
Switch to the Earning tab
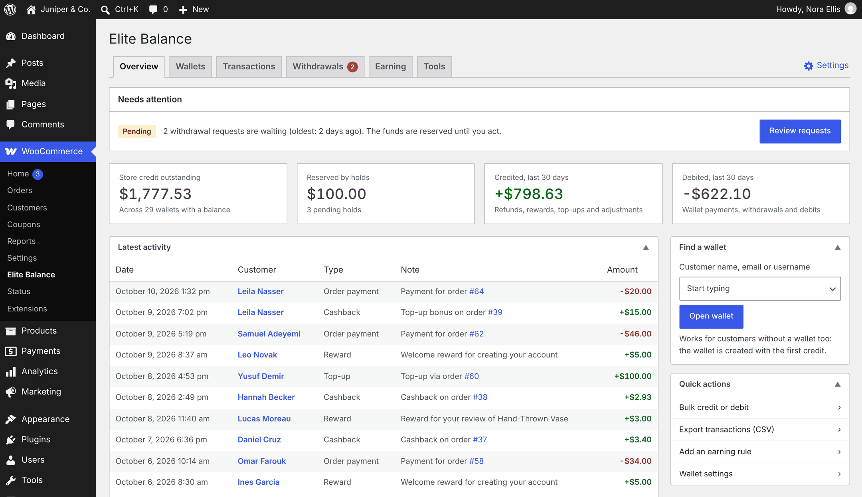[390, 67]
